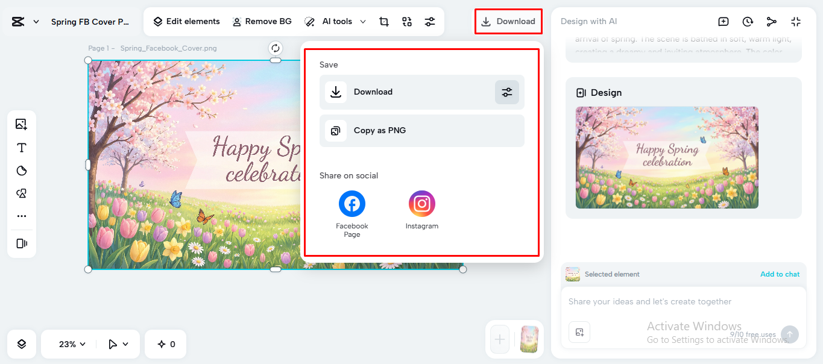Open Edit elements tool
823x364 pixels.
[186, 22]
